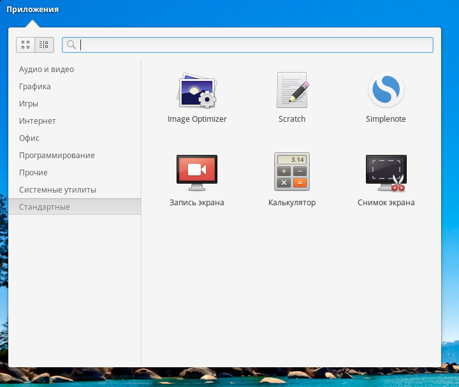Switch to grid view mode
The height and width of the screenshot is (387, 459).
tap(25, 45)
